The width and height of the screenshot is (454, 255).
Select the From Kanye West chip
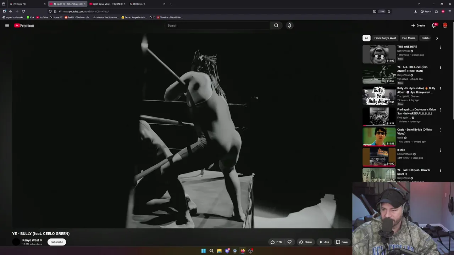pyautogui.click(x=385, y=38)
